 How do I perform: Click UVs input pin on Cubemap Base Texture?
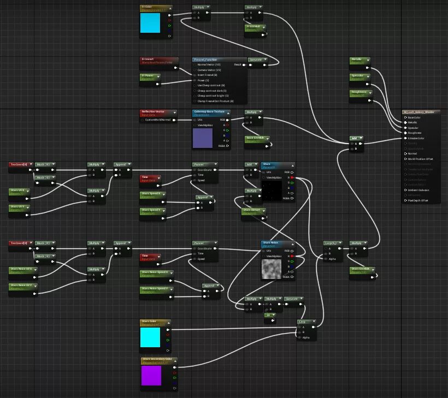click(x=195, y=120)
